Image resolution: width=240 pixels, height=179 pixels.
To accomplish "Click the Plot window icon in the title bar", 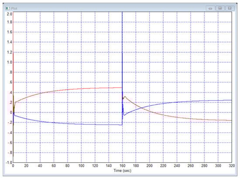I will pos(7,8).
